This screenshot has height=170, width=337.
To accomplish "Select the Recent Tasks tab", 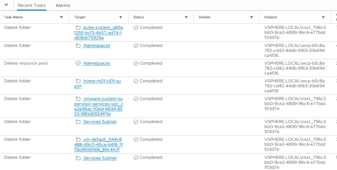I will tap(32, 6).
